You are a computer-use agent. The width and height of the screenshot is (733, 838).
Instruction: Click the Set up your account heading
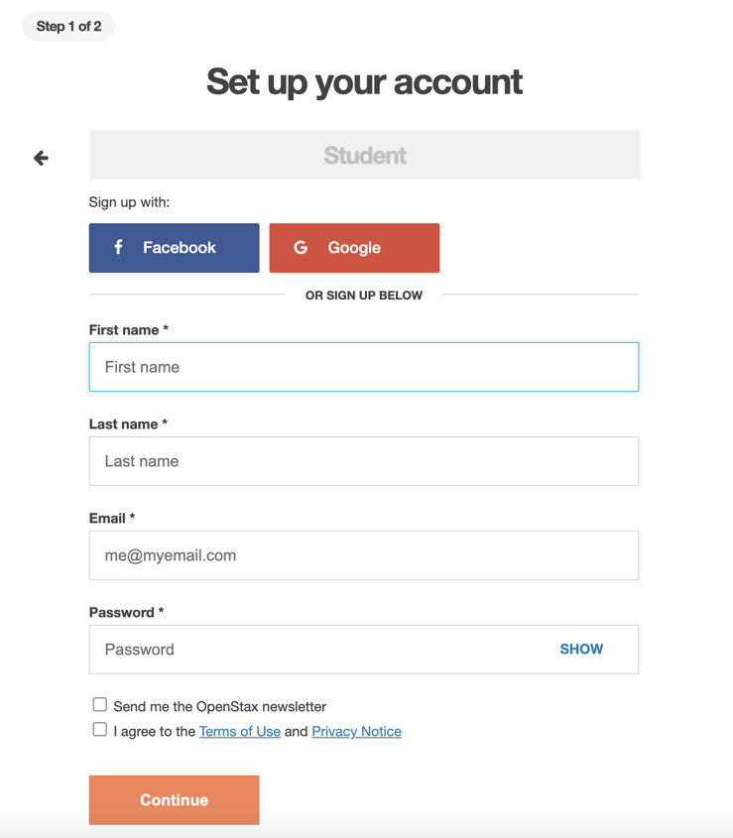point(364,82)
